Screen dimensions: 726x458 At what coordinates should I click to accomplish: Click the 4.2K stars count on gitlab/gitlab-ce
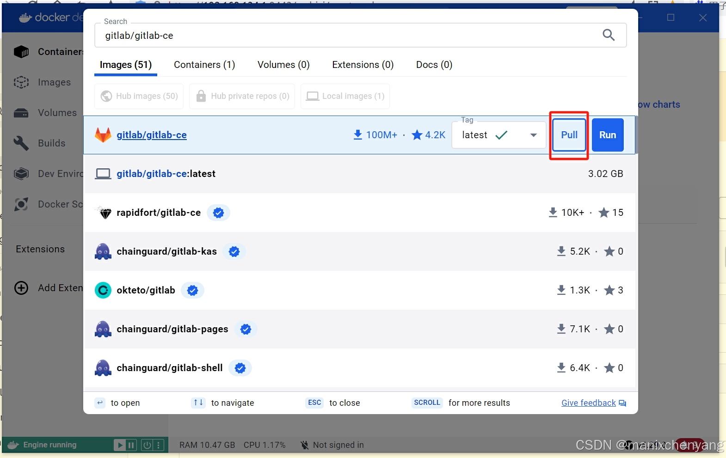[x=429, y=135]
